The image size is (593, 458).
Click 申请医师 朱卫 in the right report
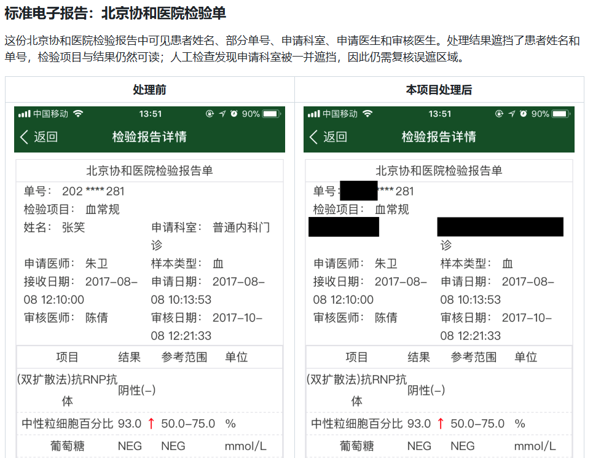tap(355, 264)
